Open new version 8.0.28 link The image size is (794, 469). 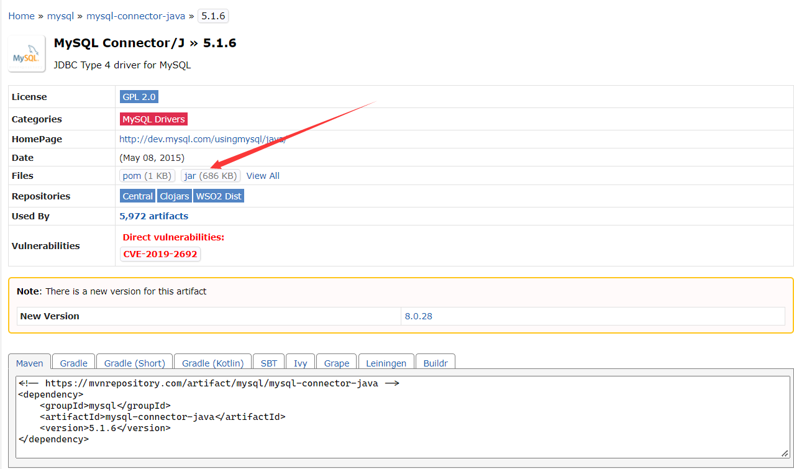[419, 316]
